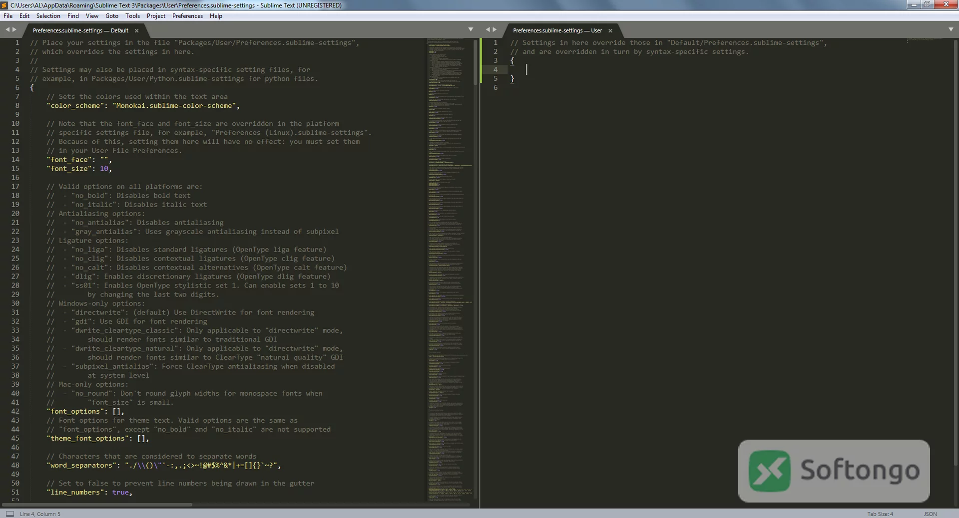
Task: Open left pane tab list dropdown
Action: 471,30
